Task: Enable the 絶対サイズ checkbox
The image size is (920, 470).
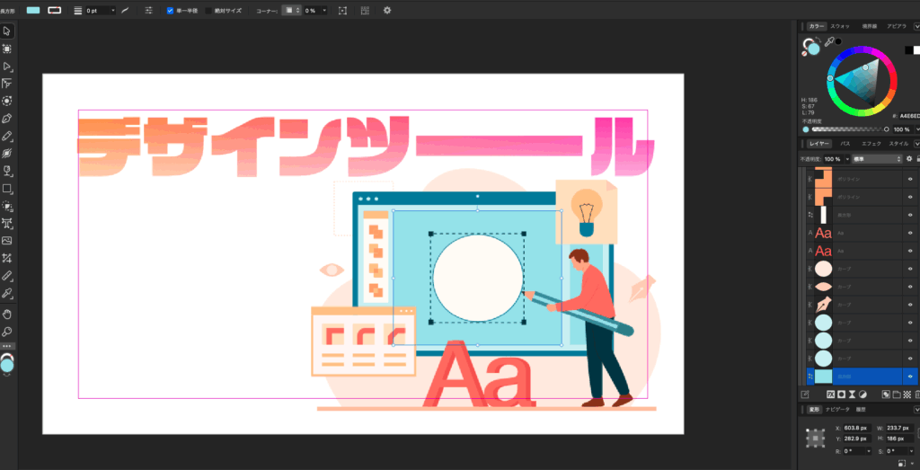Action: [x=210, y=11]
